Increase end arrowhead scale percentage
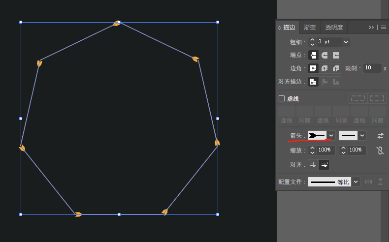The width and height of the screenshot is (389, 242). [x=343, y=148]
